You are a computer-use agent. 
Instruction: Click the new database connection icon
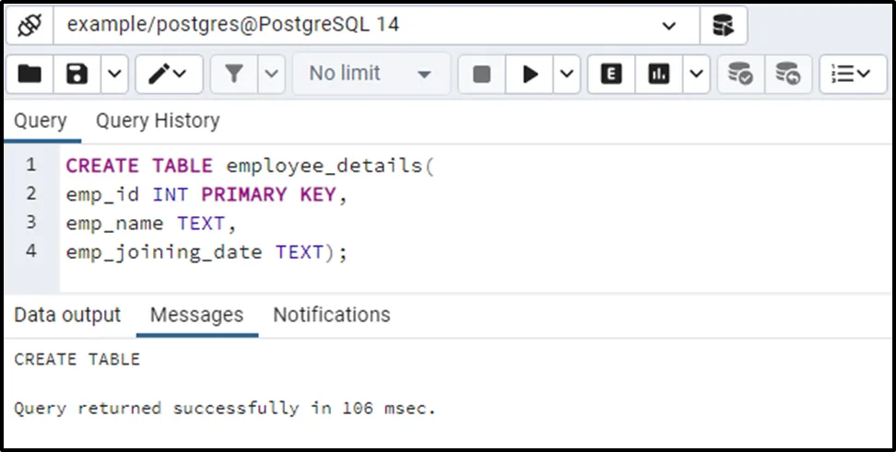(723, 26)
